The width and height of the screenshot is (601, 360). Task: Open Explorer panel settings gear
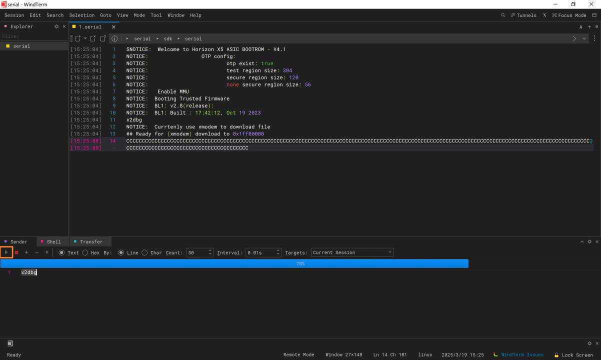pyautogui.click(x=56, y=26)
